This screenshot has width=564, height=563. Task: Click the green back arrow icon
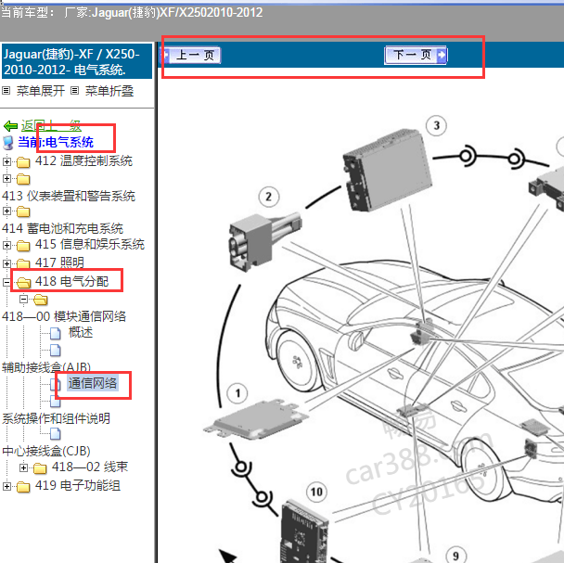[10, 126]
